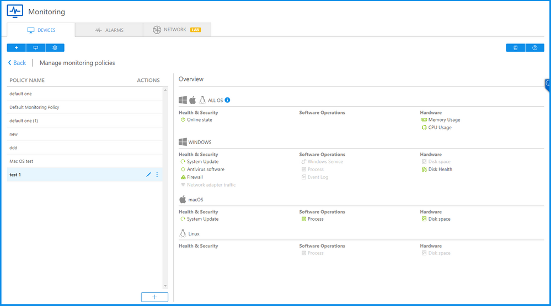The image size is (551, 306).
Task: Click Windows System Update sensor
Action: pyautogui.click(x=199, y=162)
